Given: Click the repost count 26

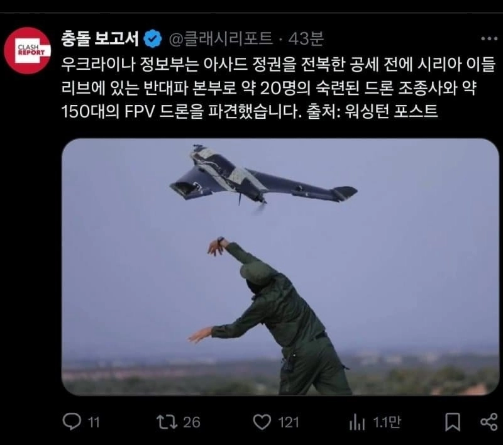Looking at the screenshot, I should click(x=192, y=422).
